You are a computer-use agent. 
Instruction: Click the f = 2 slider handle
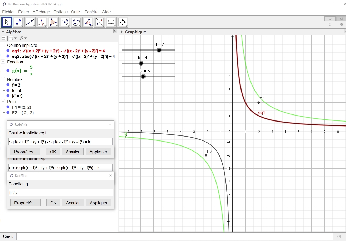coord(159,50)
